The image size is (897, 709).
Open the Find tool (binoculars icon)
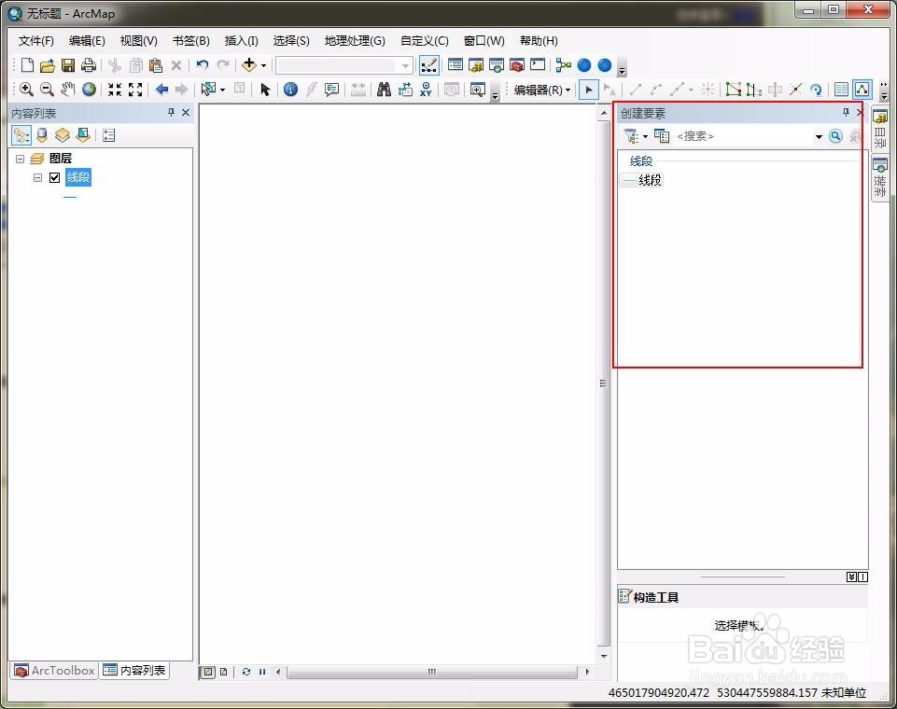[384, 89]
